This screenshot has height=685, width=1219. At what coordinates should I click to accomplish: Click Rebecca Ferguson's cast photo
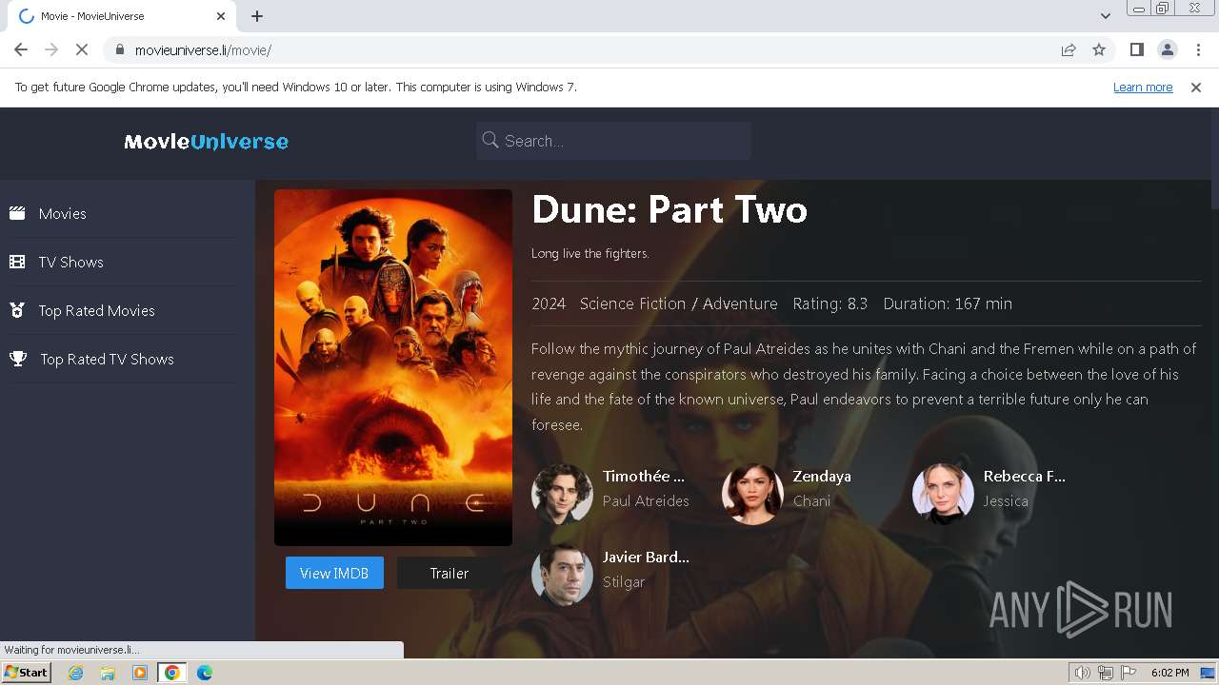(943, 495)
